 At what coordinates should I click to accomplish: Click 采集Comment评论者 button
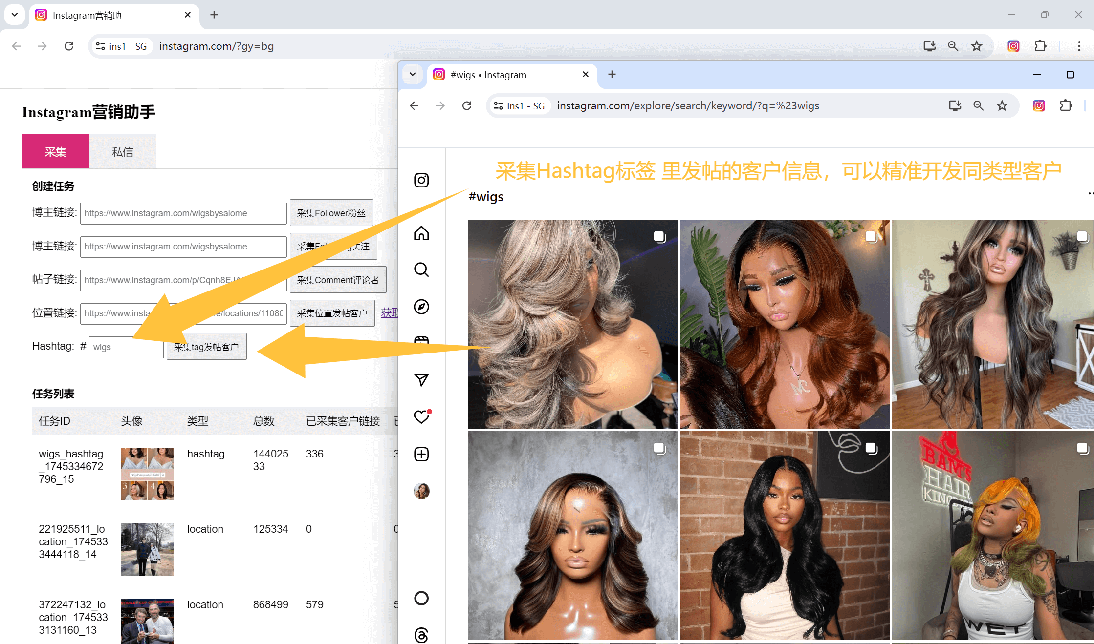point(338,280)
